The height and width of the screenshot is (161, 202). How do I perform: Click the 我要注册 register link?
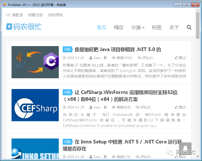pyautogui.click(x=35, y=15)
